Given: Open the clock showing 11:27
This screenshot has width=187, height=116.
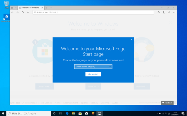Looking at the screenshot, I should (175, 113).
